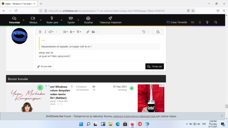This screenshot has width=228, height=128.
Task: Open the Forumlar navigation item
Action: (14, 20)
